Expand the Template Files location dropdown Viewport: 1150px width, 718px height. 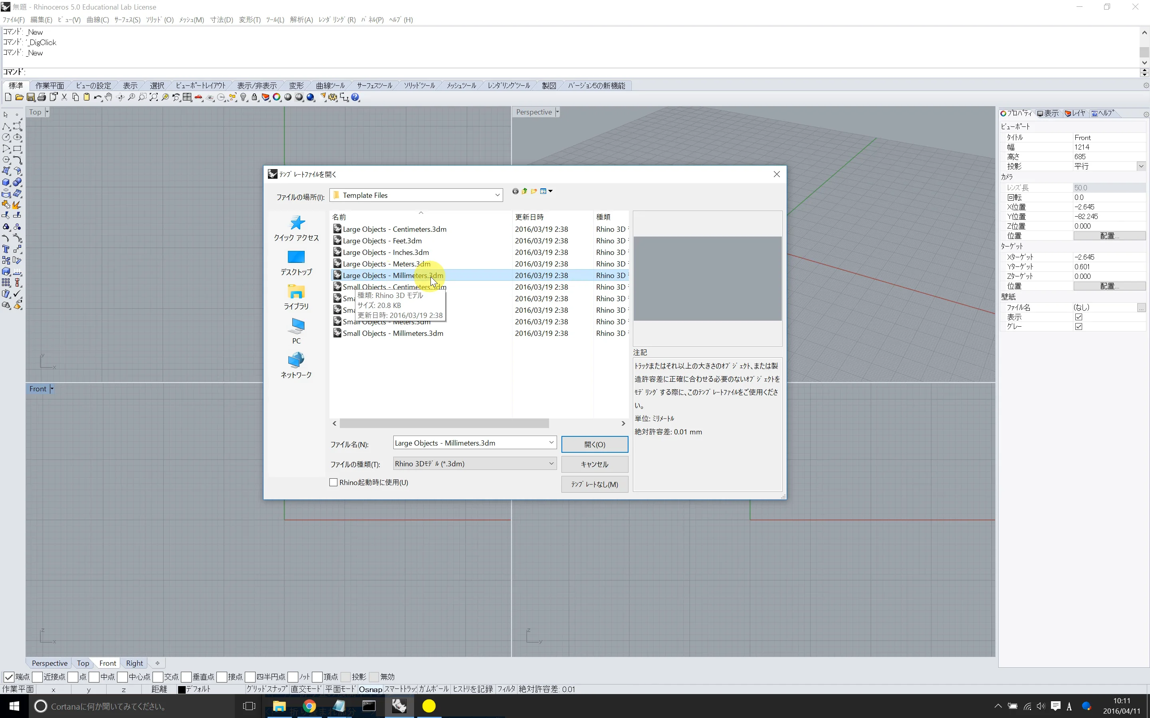497,195
